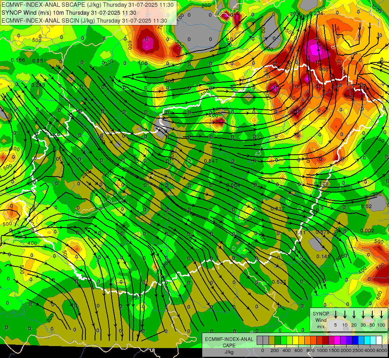Pick the pure blue 2500 legend swatch

click(356, 340)
